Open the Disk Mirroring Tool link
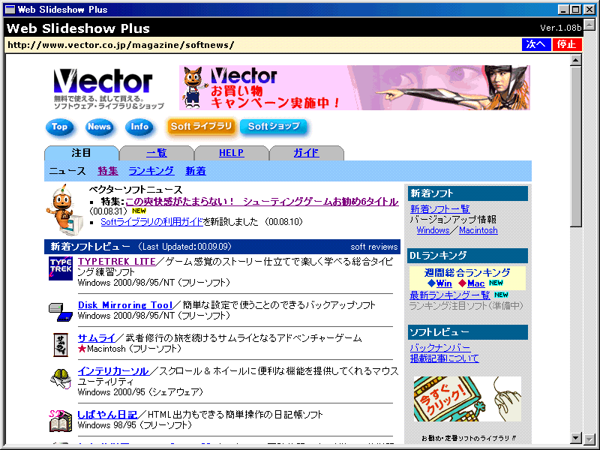 click(x=125, y=305)
